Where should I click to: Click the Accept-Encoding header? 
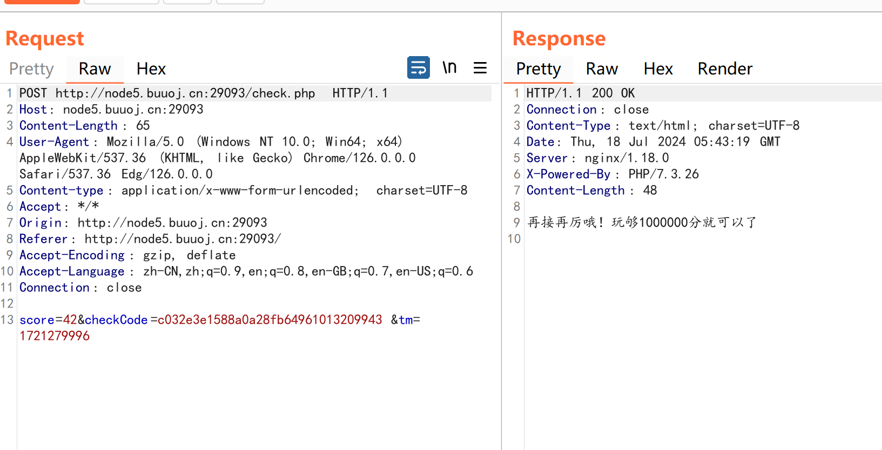pos(127,255)
